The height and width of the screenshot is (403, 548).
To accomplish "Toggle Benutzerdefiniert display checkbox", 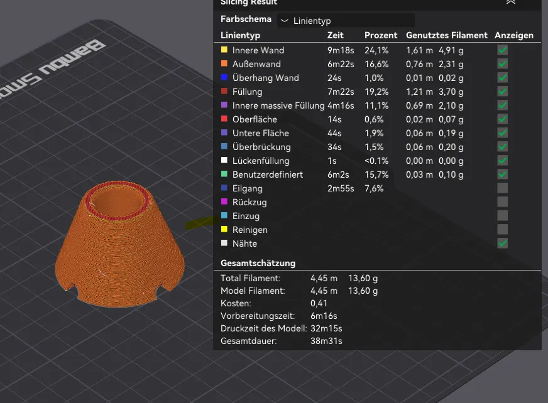I will [503, 175].
